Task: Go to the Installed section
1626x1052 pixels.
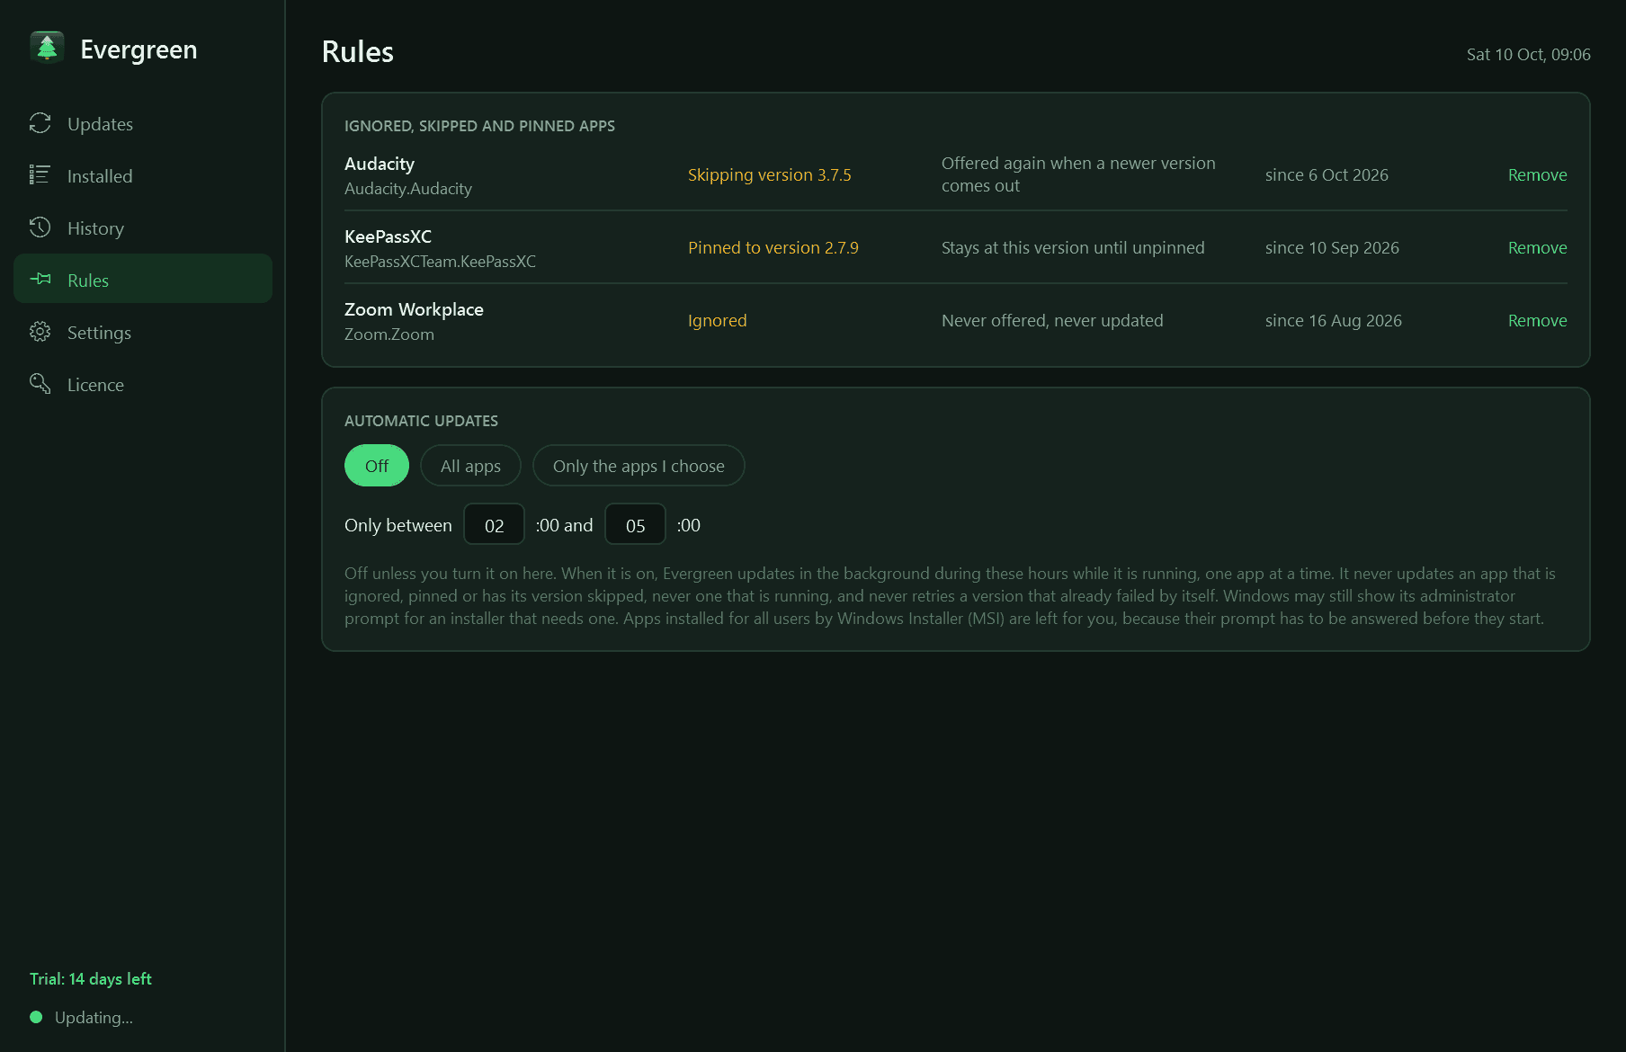Action: 143,176
